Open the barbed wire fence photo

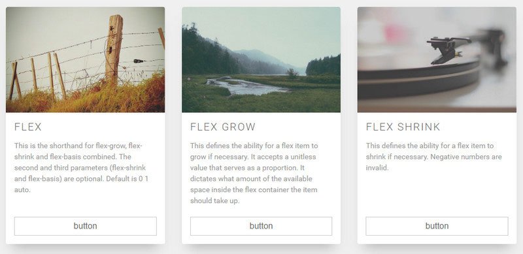(86, 59)
